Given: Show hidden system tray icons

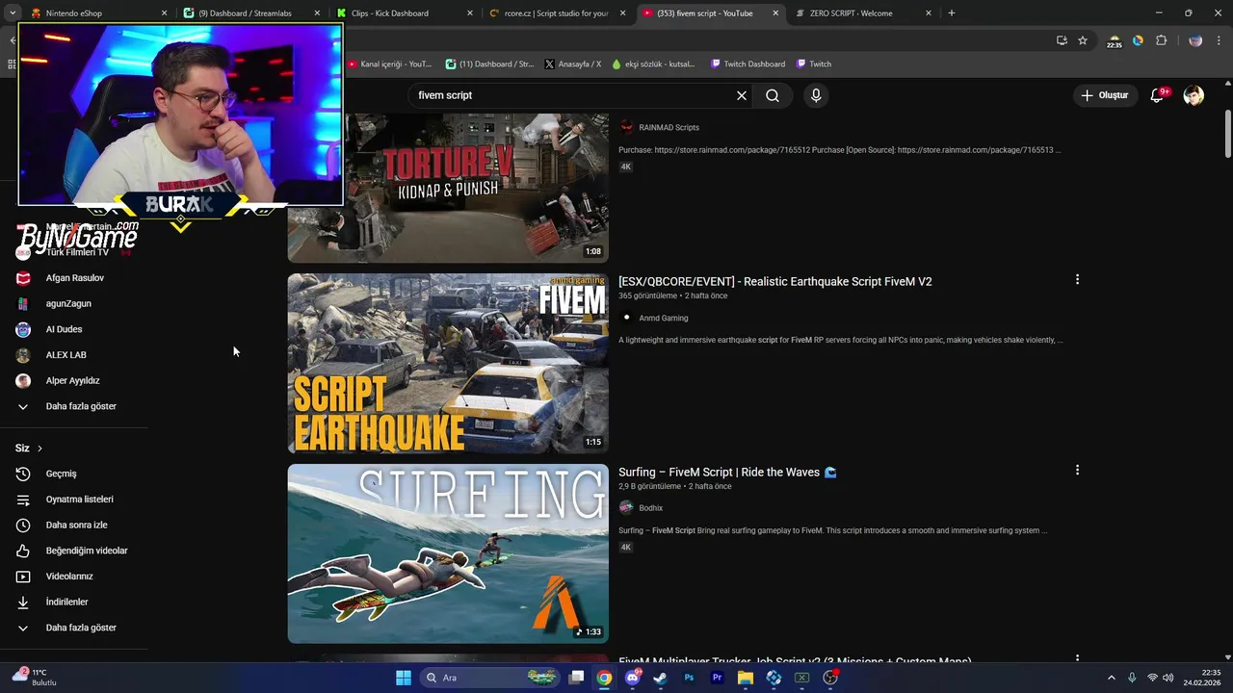Looking at the screenshot, I should pos(1111,678).
